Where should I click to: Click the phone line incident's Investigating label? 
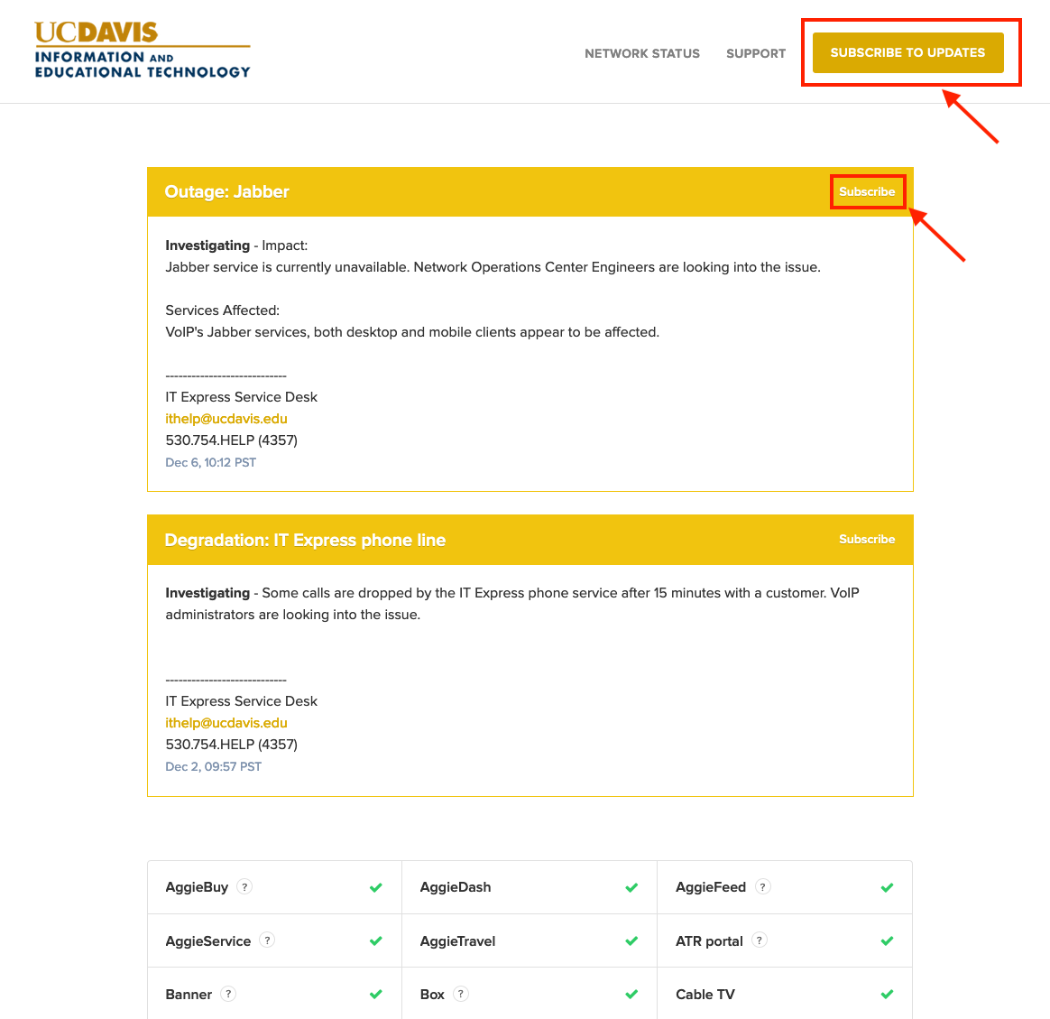click(207, 593)
